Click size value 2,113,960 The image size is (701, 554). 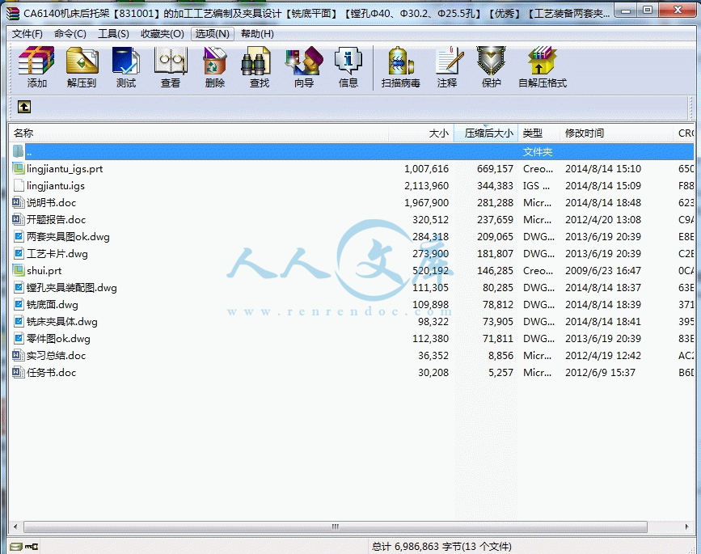[426, 185]
